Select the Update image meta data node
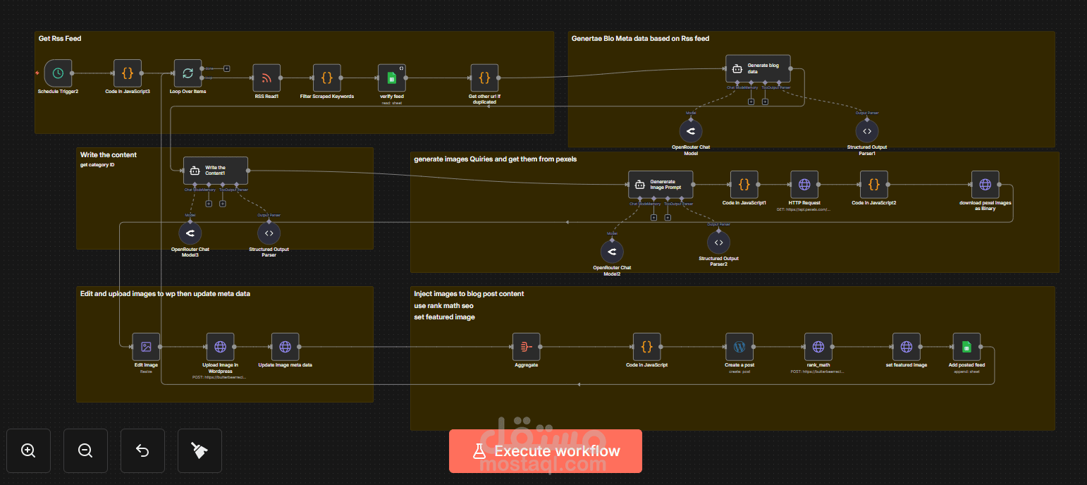The image size is (1087, 485). tap(285, 347)
